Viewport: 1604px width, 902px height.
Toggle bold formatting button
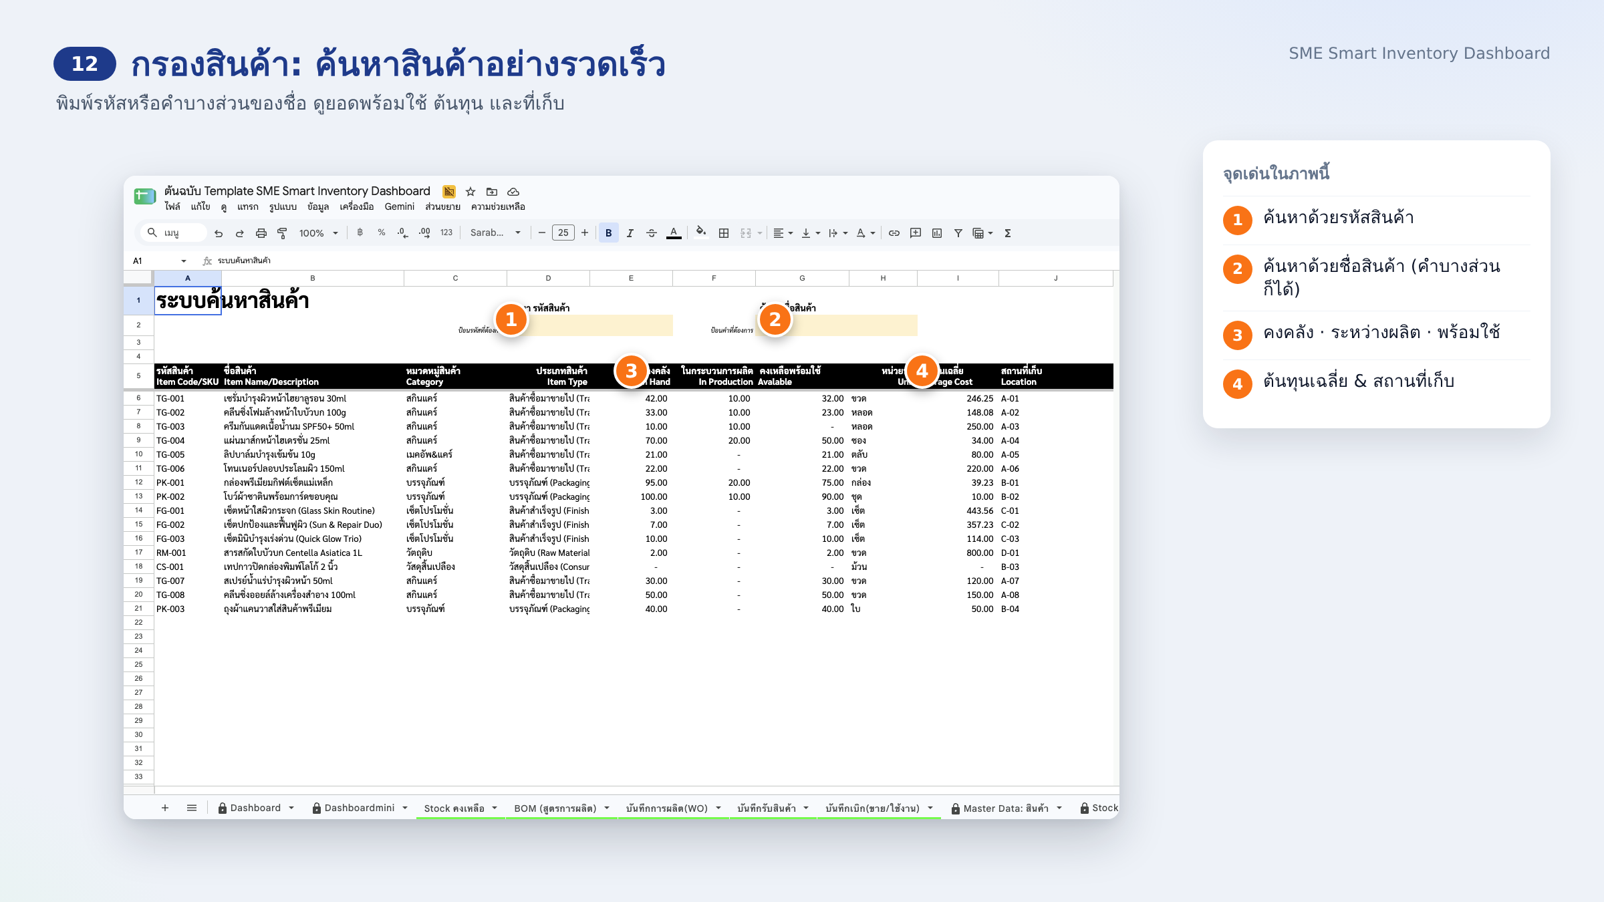pyautogui.click(x=608, y=233)
